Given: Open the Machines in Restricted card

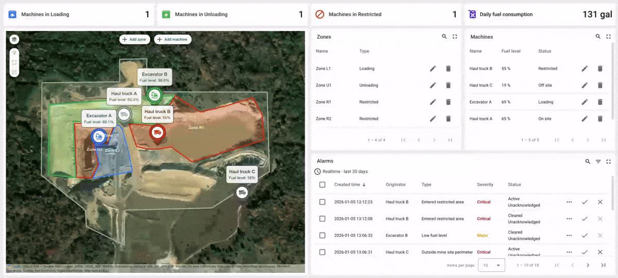Looking at the screenshot, I should [386, 14].
